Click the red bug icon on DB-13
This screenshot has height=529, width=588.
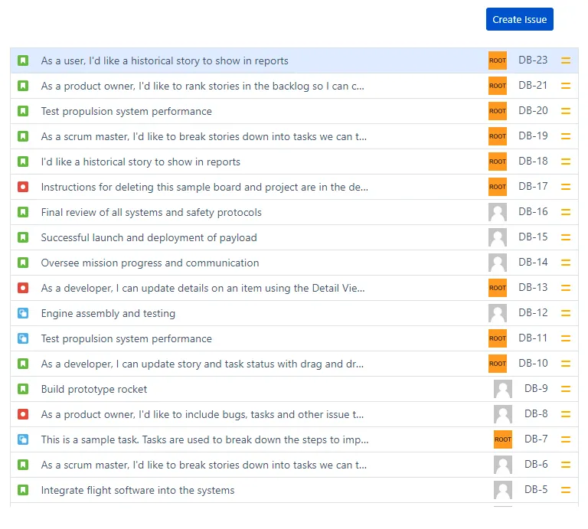click(23, 288)
